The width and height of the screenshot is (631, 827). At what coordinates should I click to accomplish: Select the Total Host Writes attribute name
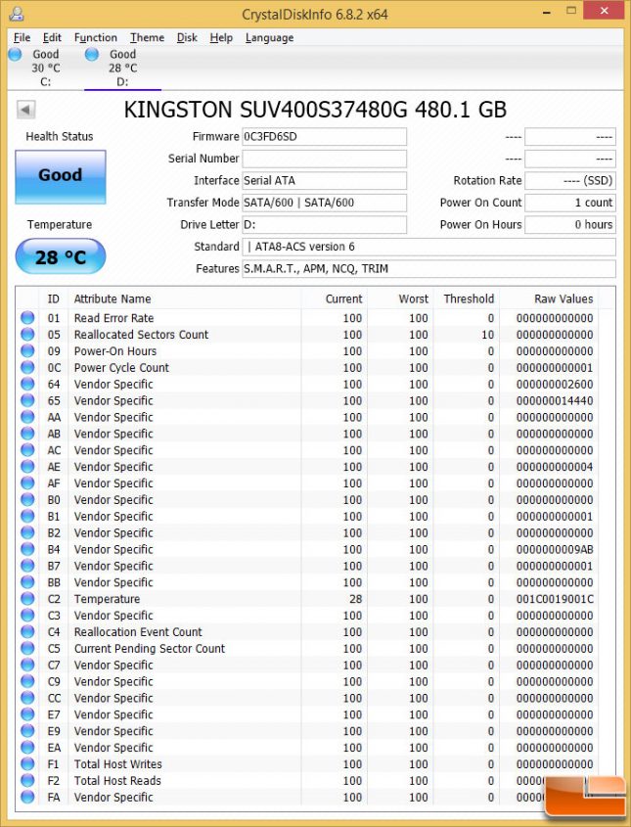[118, 764]
